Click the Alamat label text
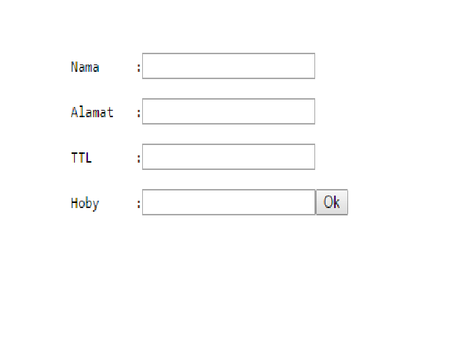Image resolution: width=450 pixels, height=337 pixels. [x=92, y=113]
